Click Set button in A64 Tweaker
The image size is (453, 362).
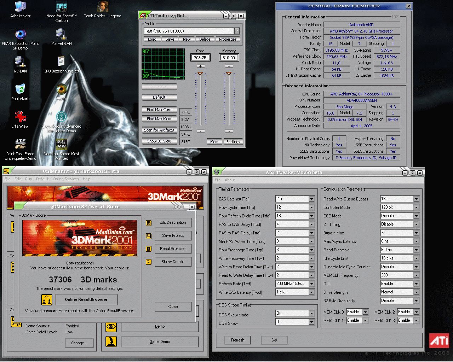pyautogui.click(x=274, y=340)
